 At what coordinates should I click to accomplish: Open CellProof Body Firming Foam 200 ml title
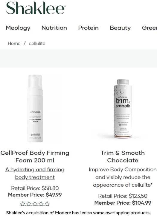35,156
